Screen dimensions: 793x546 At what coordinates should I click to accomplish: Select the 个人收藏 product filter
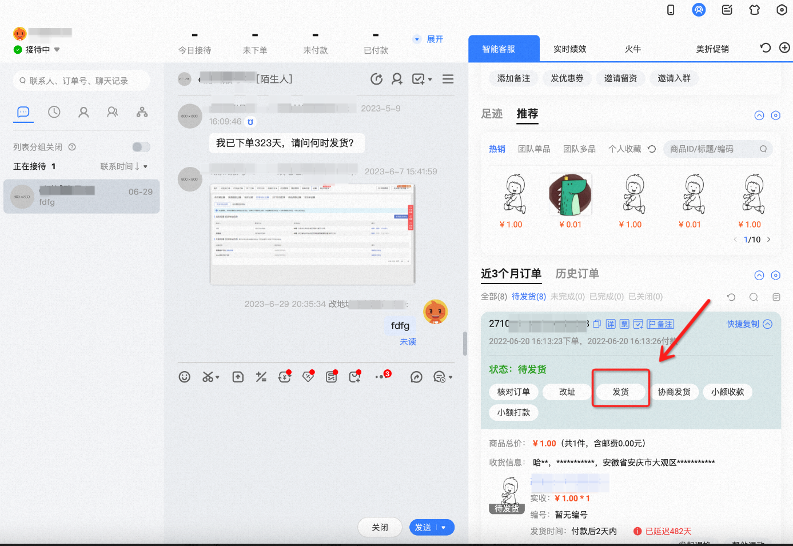(624, 149)
